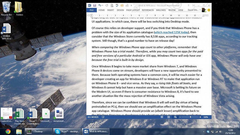This screenshot has height=135, width=240.
Task: Click the 'When comparing the Windows Phone' italic paragraph
Action: 147,54
